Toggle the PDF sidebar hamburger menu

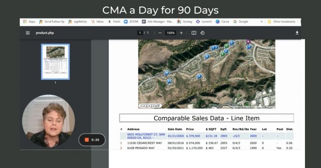click(x=28, y=33)
